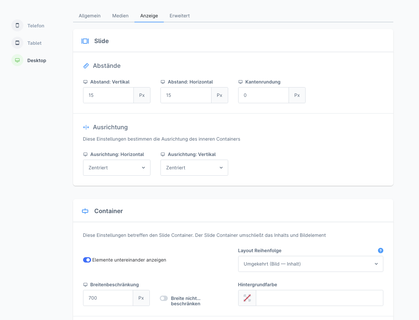
Task: Switch to the Allgemein tab
Action: coord(89,16)
